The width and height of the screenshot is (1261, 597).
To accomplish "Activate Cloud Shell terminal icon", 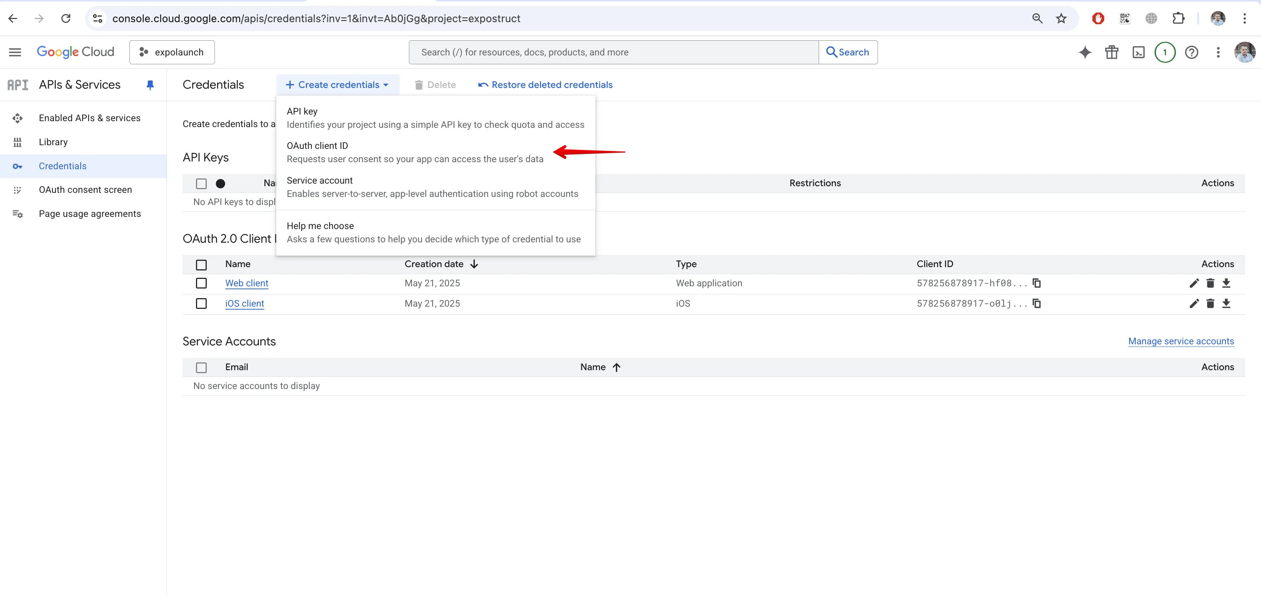I will tap(1138, 52).
